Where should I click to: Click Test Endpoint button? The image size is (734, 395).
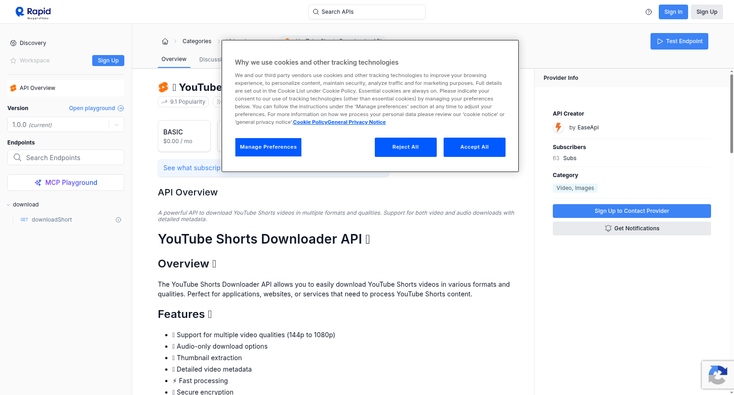pos(679,41)
